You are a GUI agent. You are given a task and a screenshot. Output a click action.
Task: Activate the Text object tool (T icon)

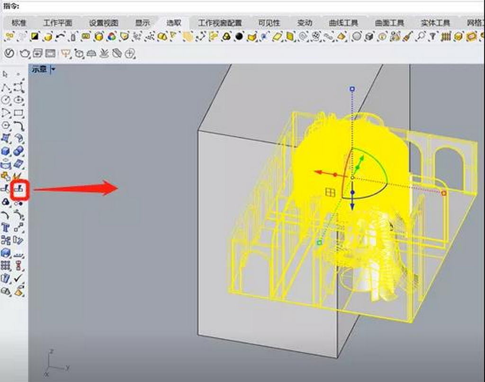pyautogui.click(x=6, y=227)
